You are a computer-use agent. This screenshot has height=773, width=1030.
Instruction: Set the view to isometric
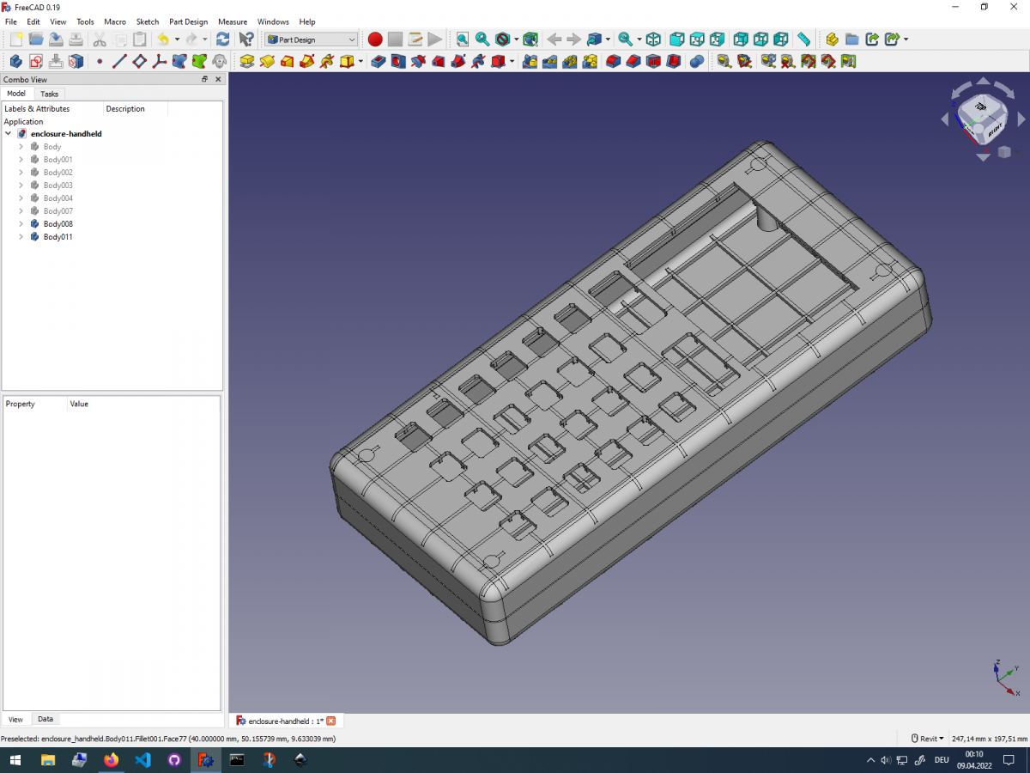653,39
